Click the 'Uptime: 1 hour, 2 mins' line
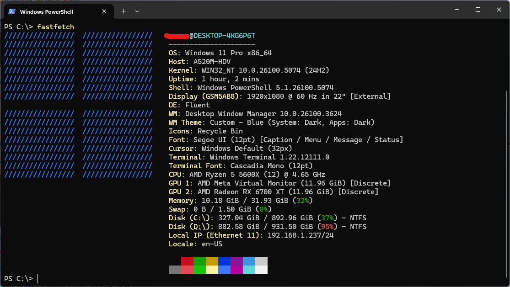510x287 pixels. coord(214,79)
